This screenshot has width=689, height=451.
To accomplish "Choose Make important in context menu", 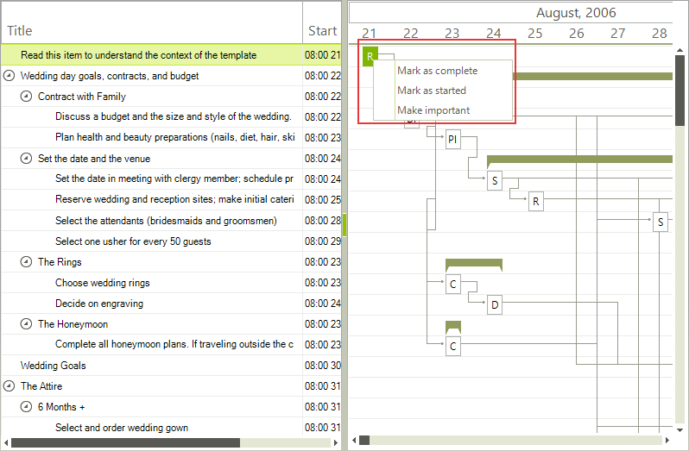I will [433, 110].
